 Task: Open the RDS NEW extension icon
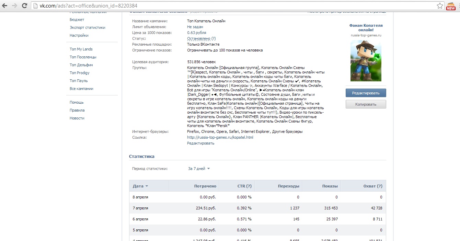coord(451,6)
